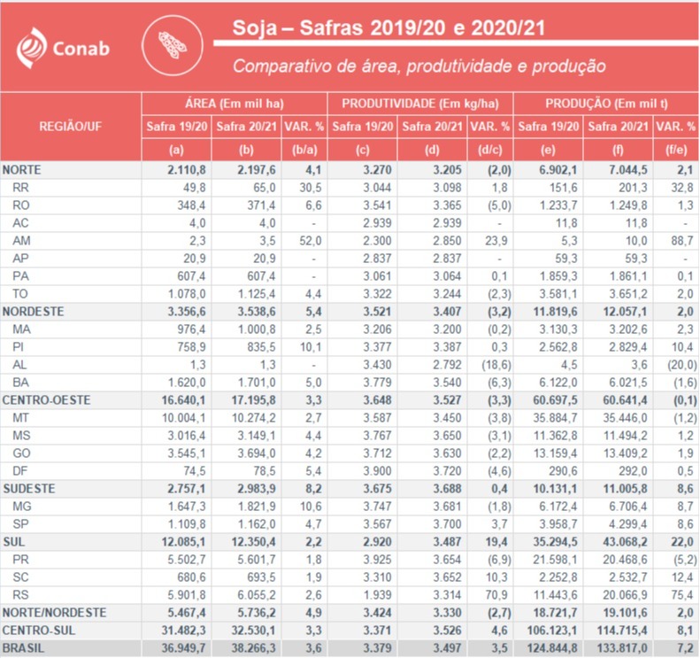
Task: Select the title 'Soja – Safras 2019/20 e 2020/21'
Action: point(388,28)
